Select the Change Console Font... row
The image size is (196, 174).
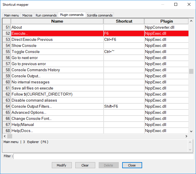point(95,118)
